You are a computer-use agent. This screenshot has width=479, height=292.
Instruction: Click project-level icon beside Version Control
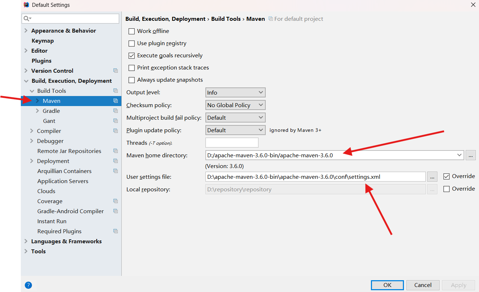click(115, 71)
